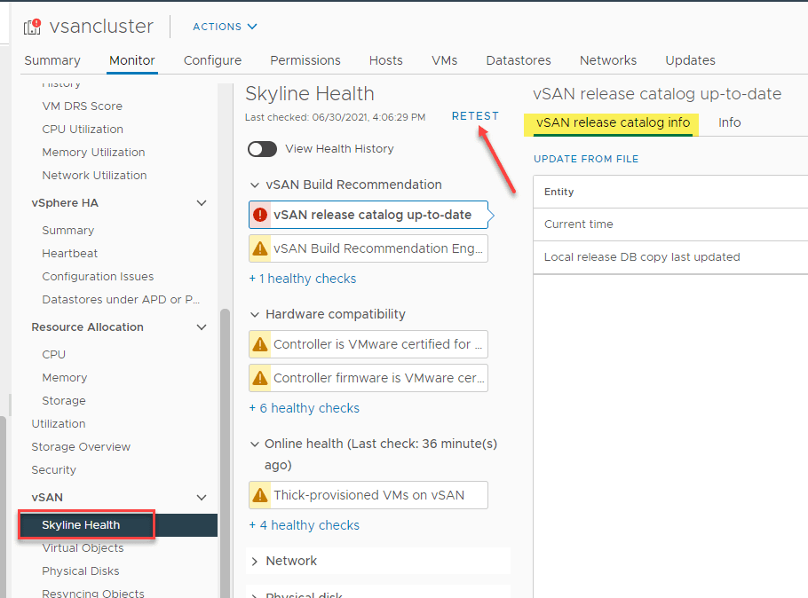Screen dimensions: 808x598
Task: Show +6 healthy checks link
Action: click(x=304, y=408)
